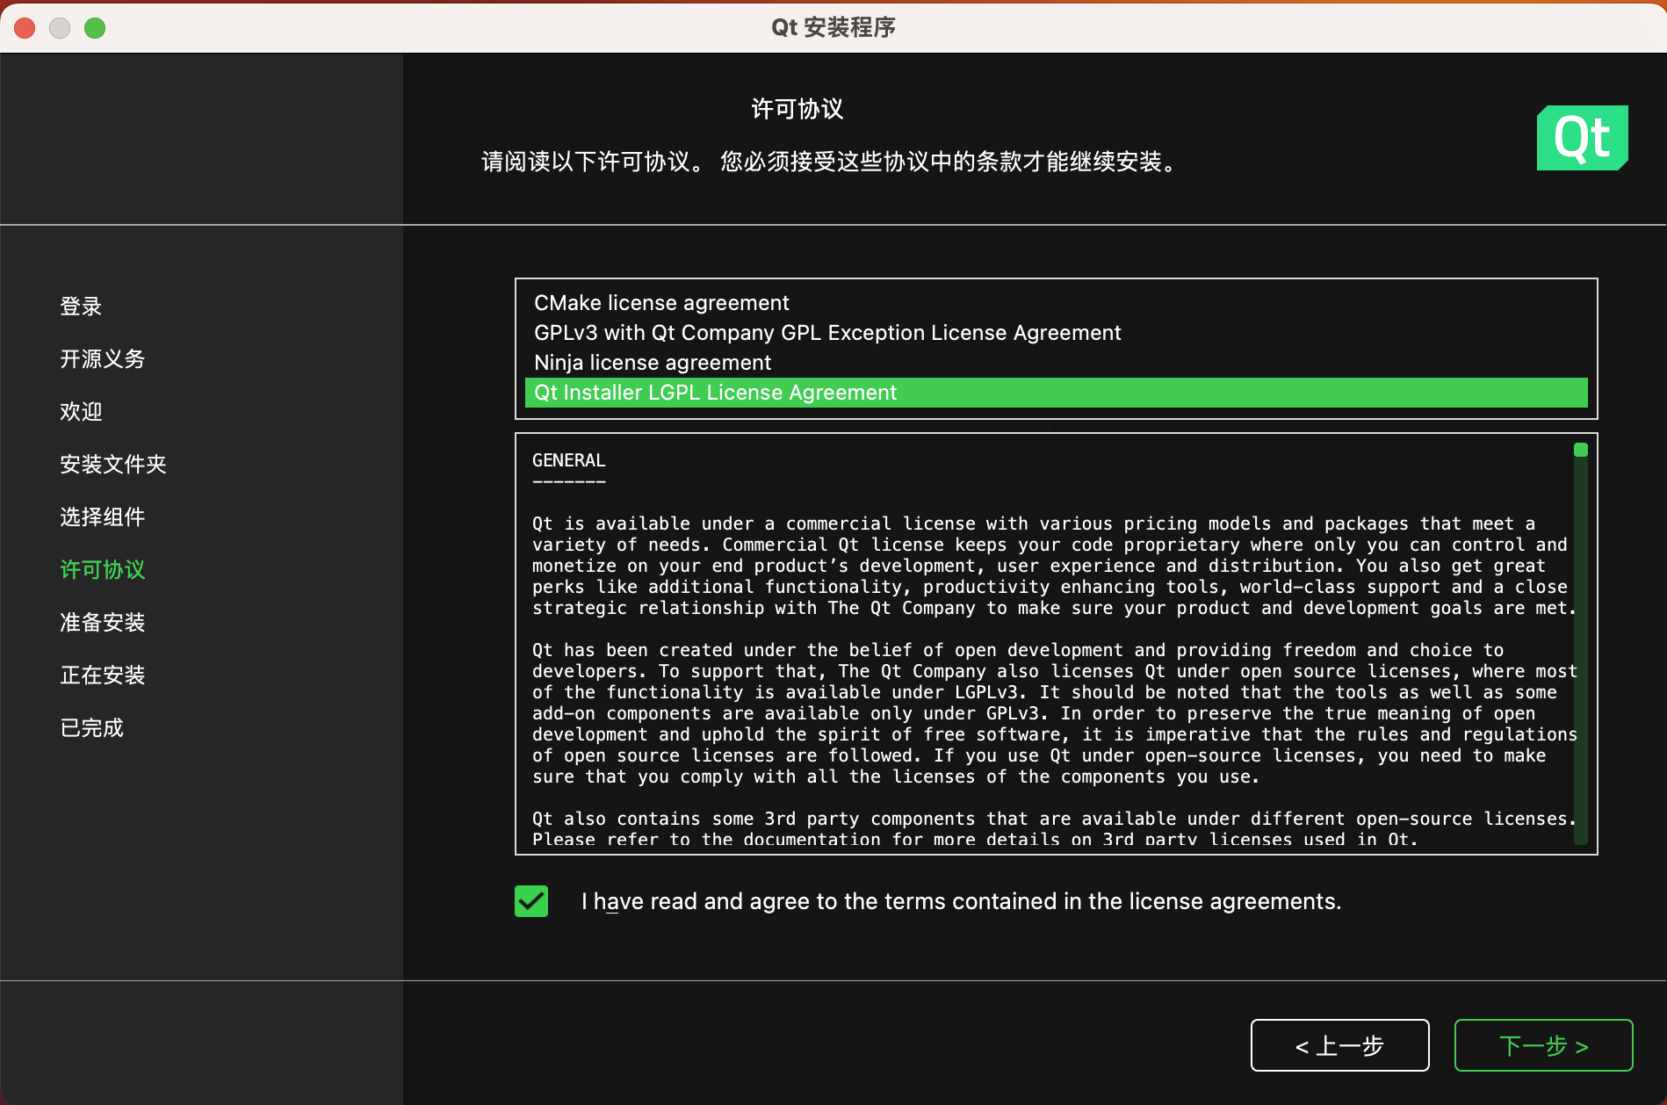Click the 'I have read and agree' label
The image size is (1667, 1105).
tap(961, 901)
